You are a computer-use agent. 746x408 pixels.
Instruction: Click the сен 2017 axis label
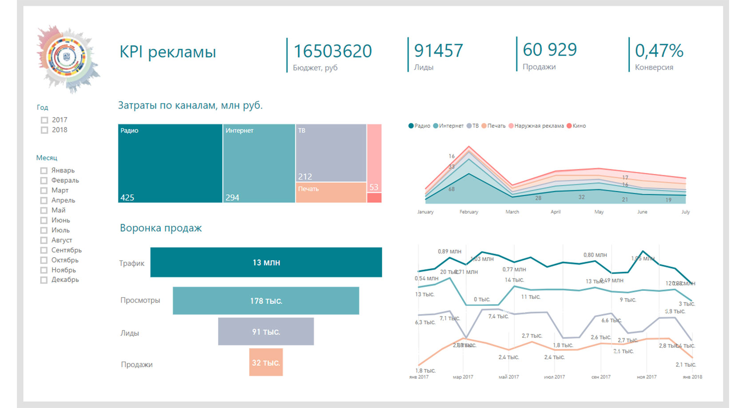(x=601, y=377)
